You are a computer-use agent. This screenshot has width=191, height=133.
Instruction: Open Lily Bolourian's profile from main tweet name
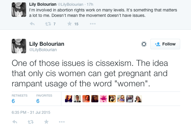pos(47,44)
